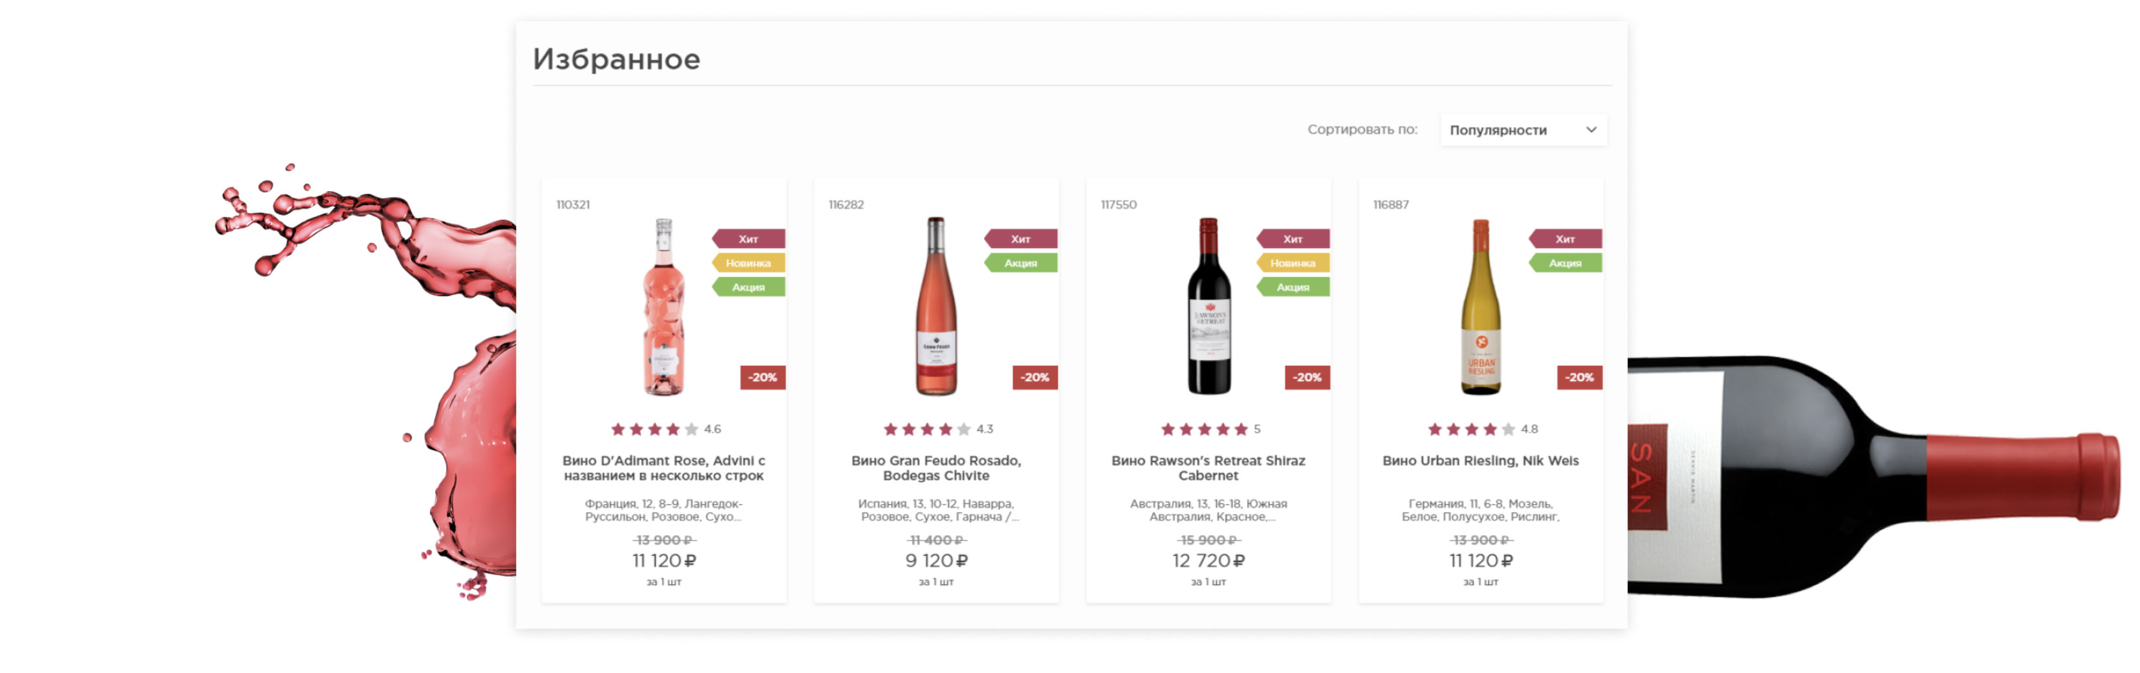The image size is (2140, 673).
Task: Click the Новинка badge on Rawson's Retreat
Action: (x=1294, y=264)
